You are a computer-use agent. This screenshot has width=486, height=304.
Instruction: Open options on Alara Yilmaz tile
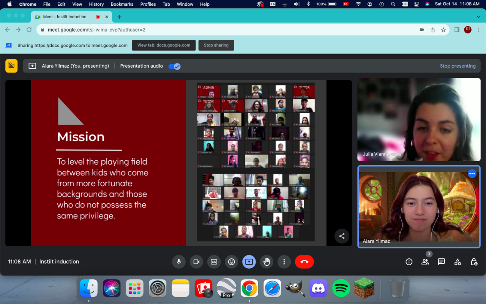[472, 174]
